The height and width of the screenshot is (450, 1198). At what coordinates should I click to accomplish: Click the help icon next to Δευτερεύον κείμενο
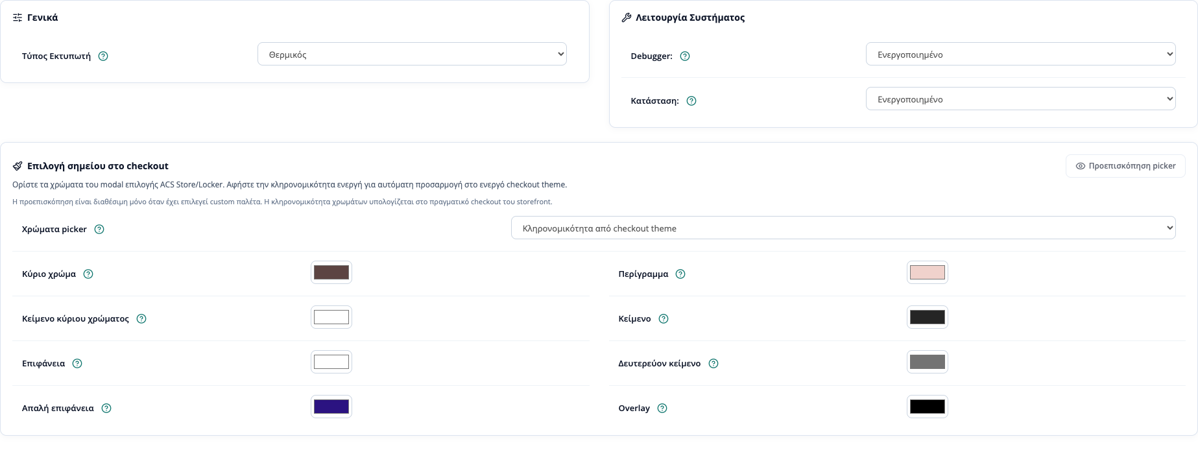click(x=713, y=364)
